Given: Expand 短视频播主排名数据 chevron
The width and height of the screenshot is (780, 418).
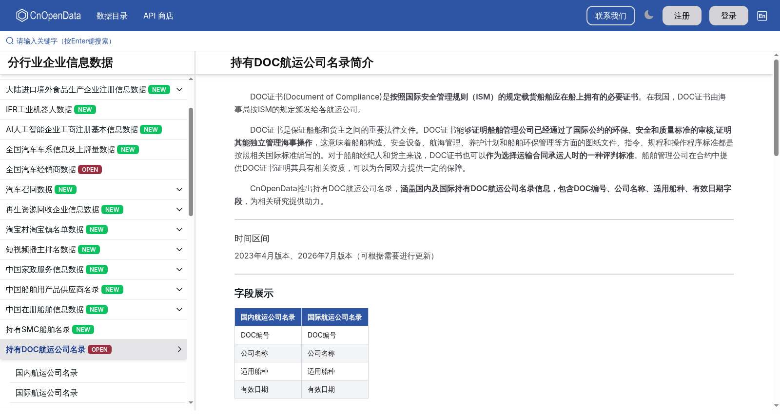Looking at the screenshot, I should point(179,249).
